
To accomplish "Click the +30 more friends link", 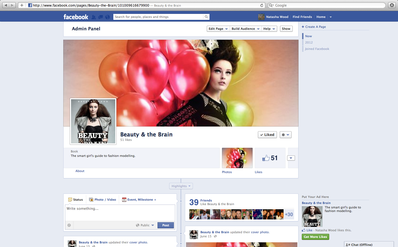I will [289, 214].
